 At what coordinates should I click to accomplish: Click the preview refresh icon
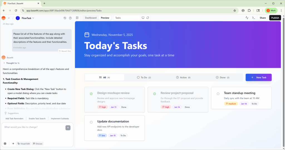pos(148,18)
